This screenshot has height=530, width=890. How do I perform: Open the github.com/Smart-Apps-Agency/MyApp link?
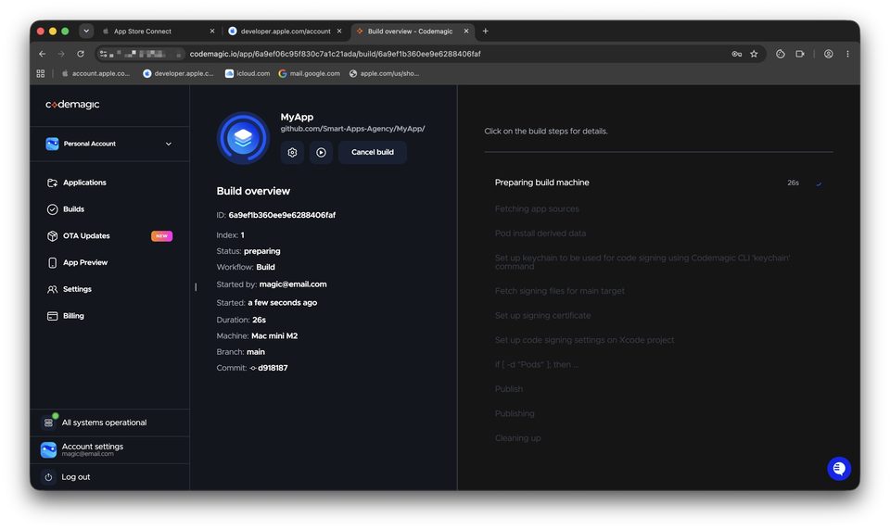pos(352,129)
